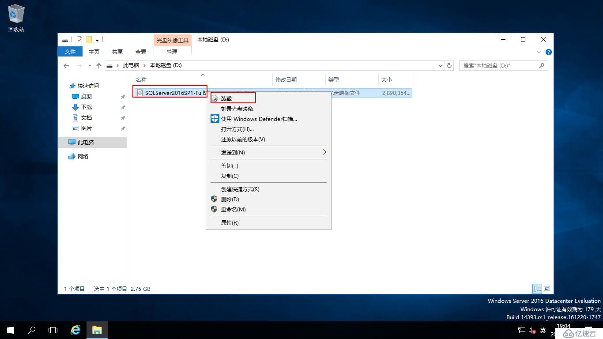This screenshot has height=339, width=603.
Task: Click the New Folder icon in quick access toolbar
Action: point(89,40)
